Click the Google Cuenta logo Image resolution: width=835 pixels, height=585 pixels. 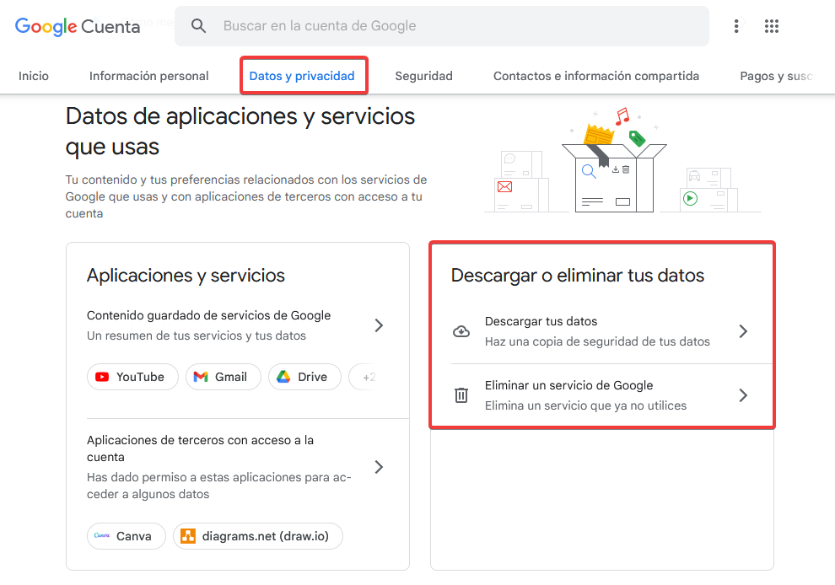pyautogui.click(x=78, y=26)
